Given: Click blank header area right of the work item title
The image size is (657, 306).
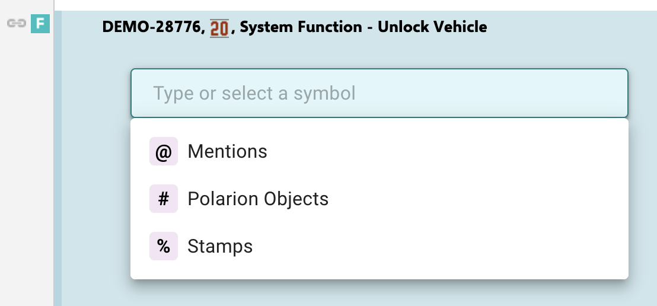Looking at the screenshot, I should (x=569, y=27).
